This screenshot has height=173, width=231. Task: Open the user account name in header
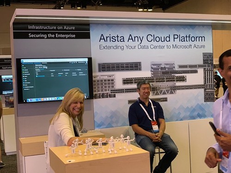tap(81, 62)
